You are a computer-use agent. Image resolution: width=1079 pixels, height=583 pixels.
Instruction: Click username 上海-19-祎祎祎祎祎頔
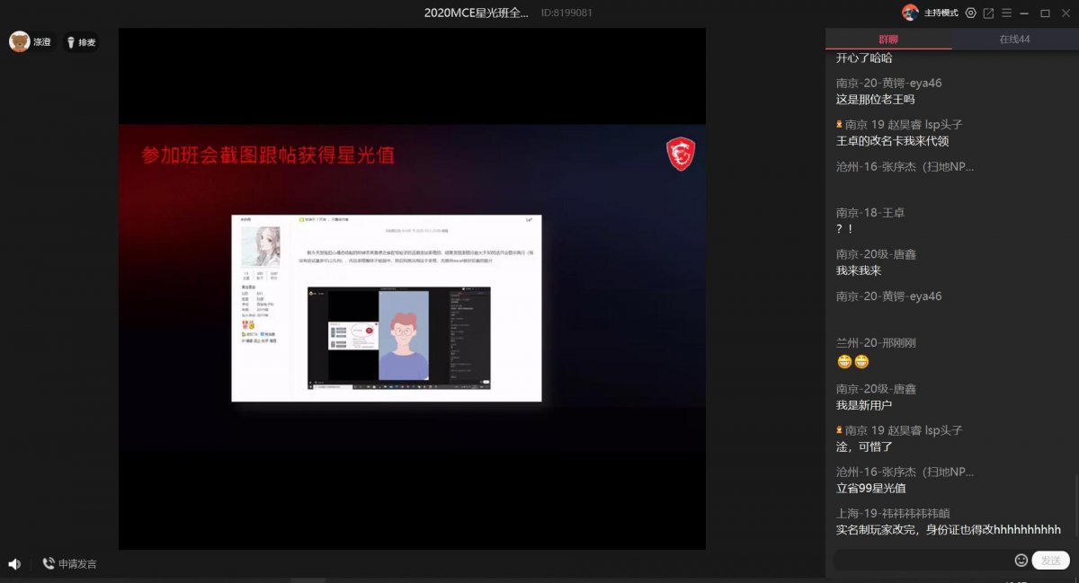pos(893,514)
